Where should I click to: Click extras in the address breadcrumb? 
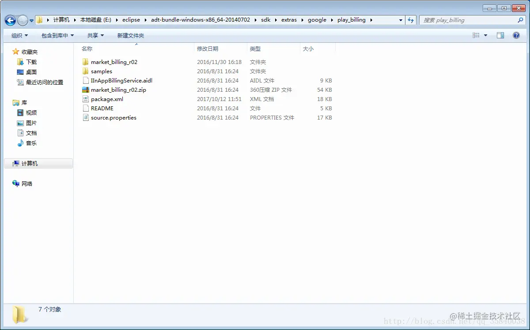289,20
